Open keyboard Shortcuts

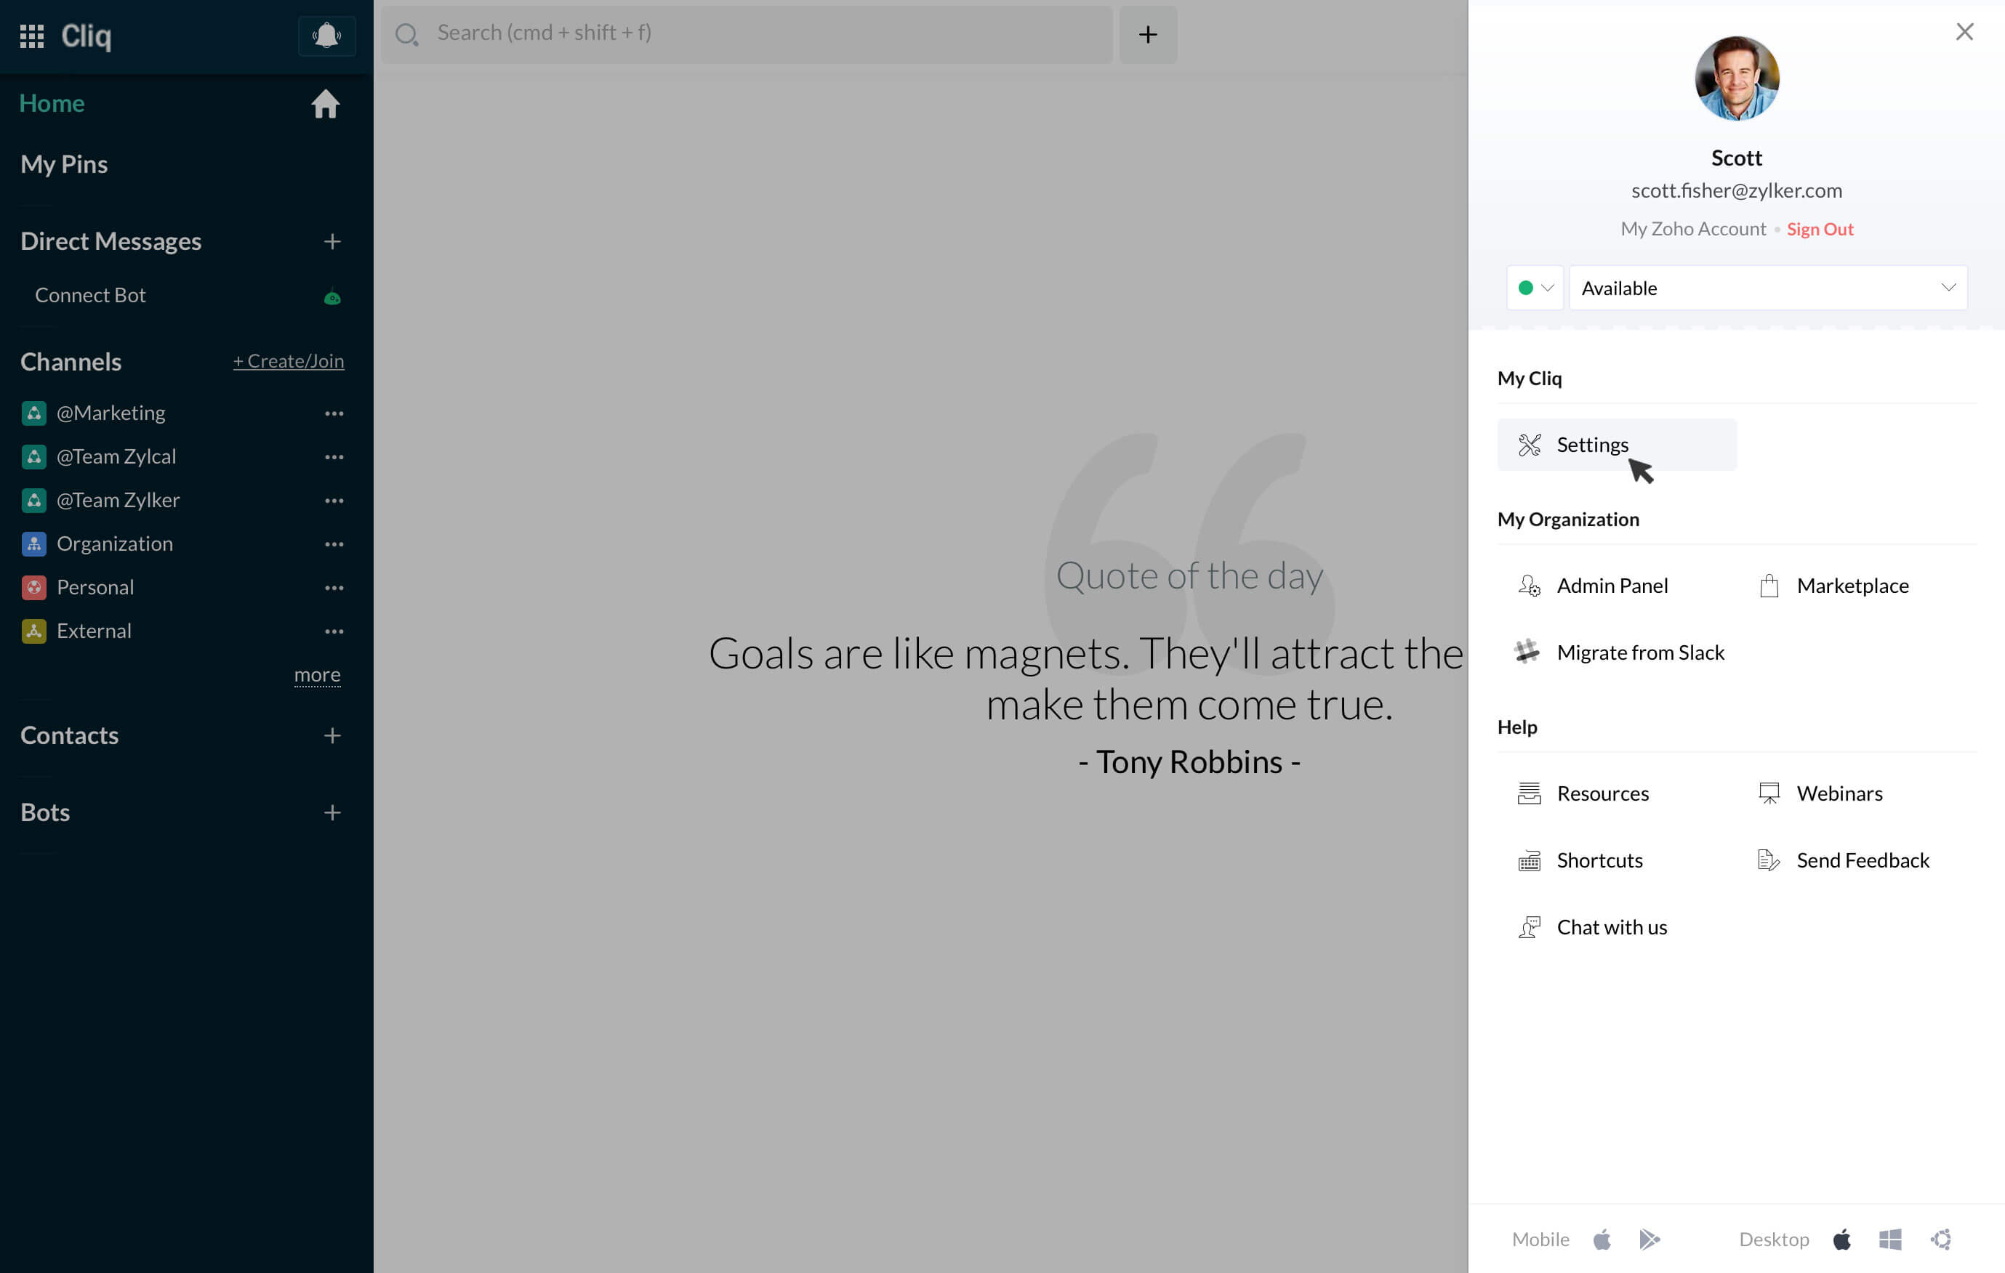coord(1599,860)
